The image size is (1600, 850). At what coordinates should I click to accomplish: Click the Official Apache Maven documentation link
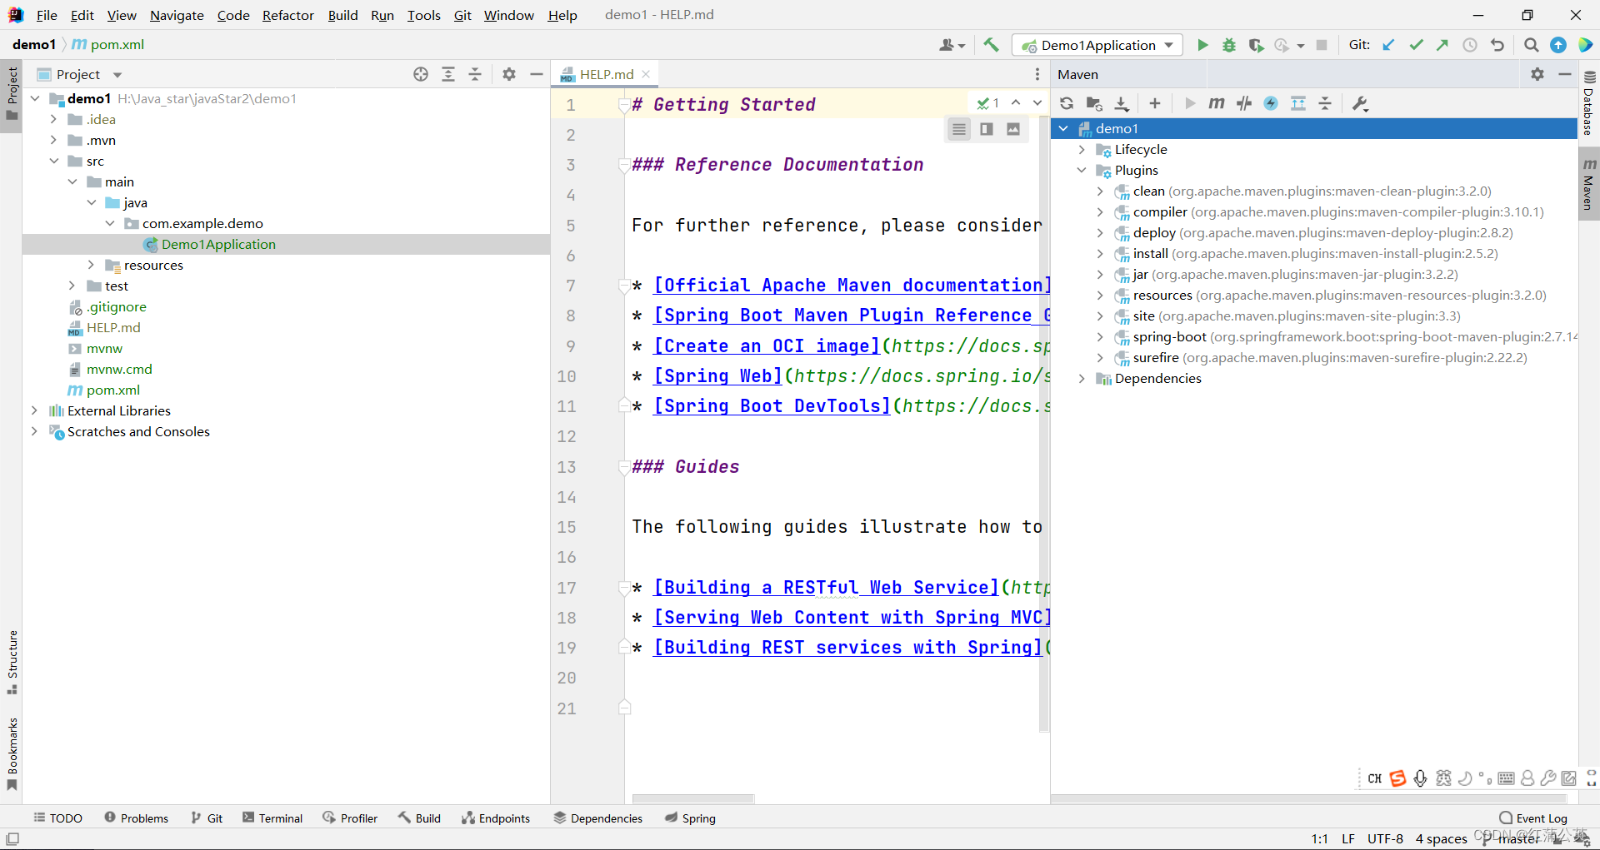(x=852, y=286)
